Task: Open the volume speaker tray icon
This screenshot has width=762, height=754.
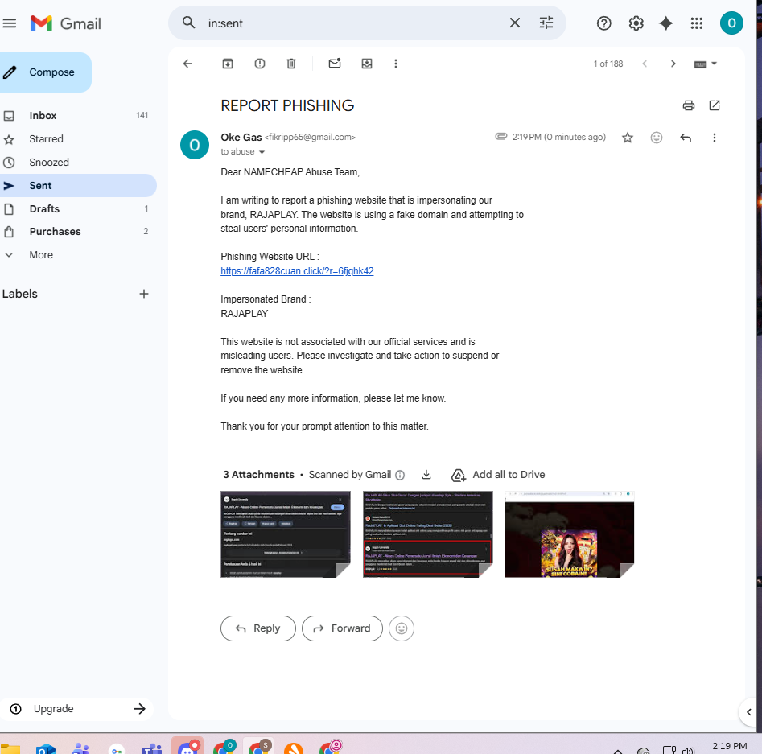Action: click(x=688, y=750)
